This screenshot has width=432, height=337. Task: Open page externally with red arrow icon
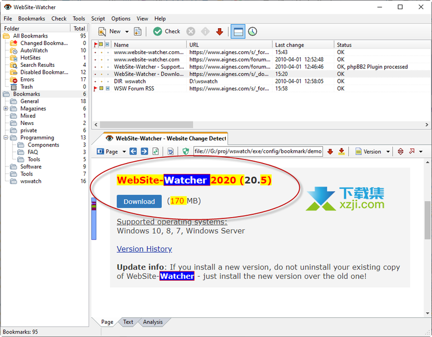pyautogui.click(x=412, y=152)
